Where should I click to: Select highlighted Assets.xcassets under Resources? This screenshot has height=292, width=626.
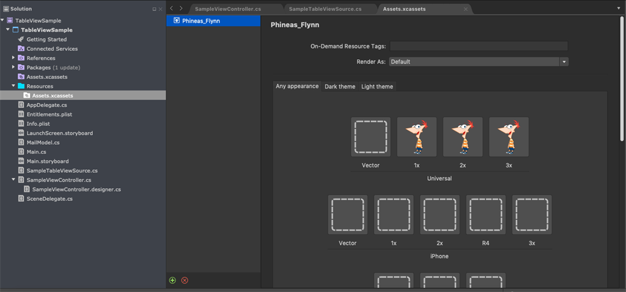(x=83, y=95)
